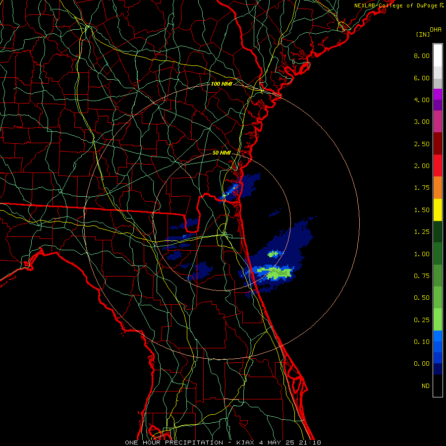Pick the dark red swatch beside 2.50
Image resolution: width=446 pixels, height=446 pixels.
[x=438, y=144]
